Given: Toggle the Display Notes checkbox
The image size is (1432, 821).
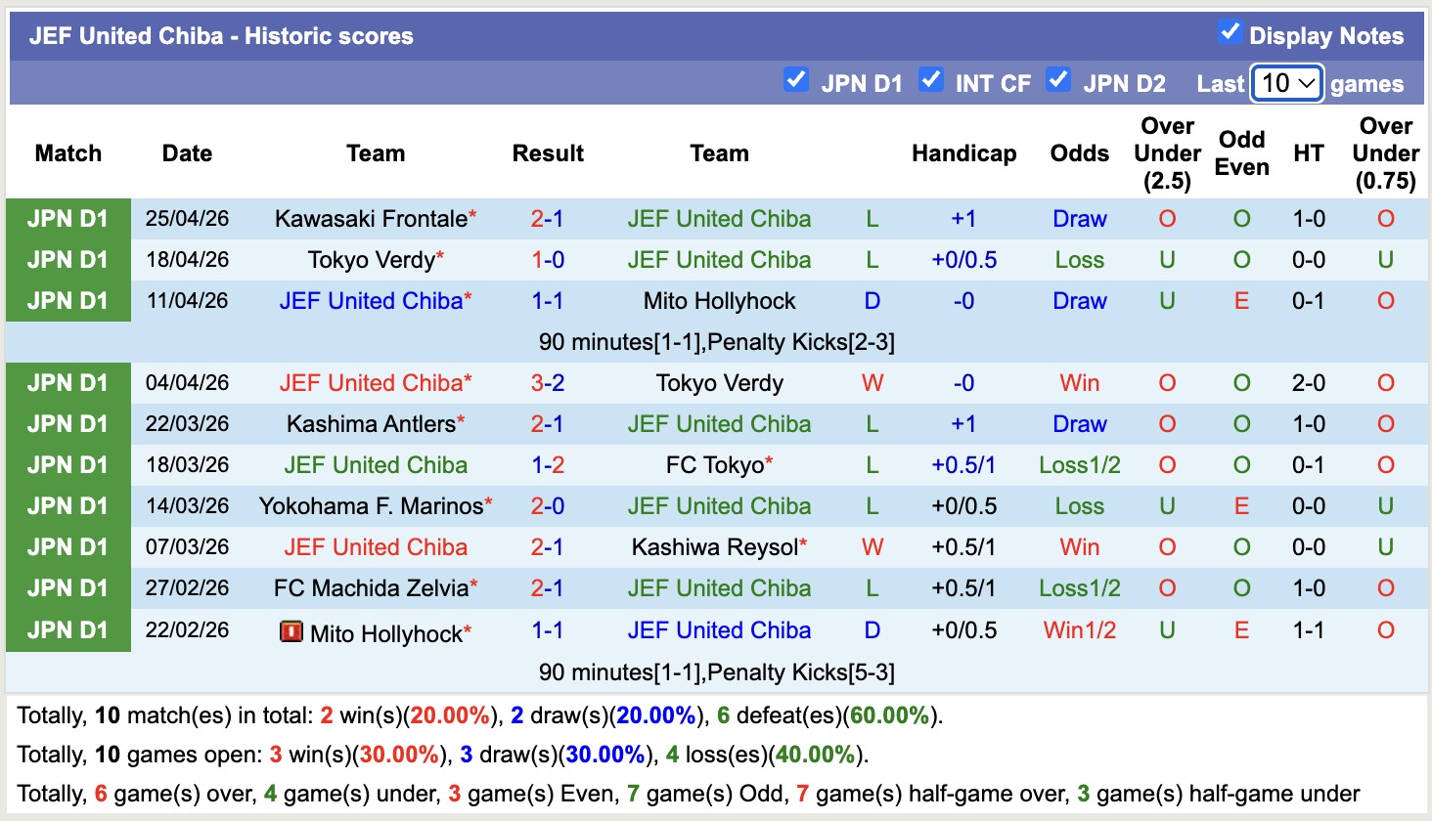Looking at the screenshot, I should pyautogui.click(x=1229, y=30).
